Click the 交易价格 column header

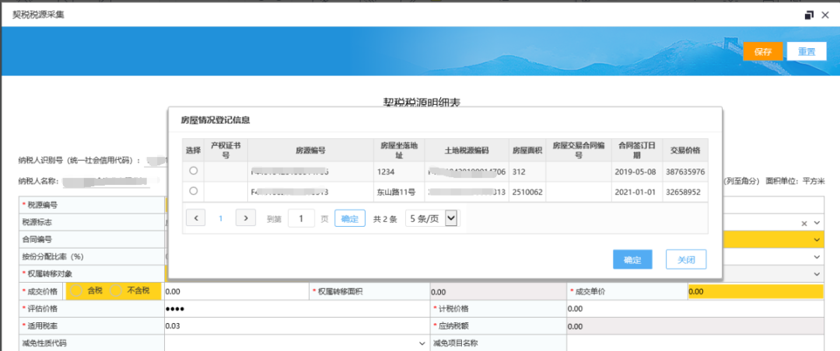(685, 151)
